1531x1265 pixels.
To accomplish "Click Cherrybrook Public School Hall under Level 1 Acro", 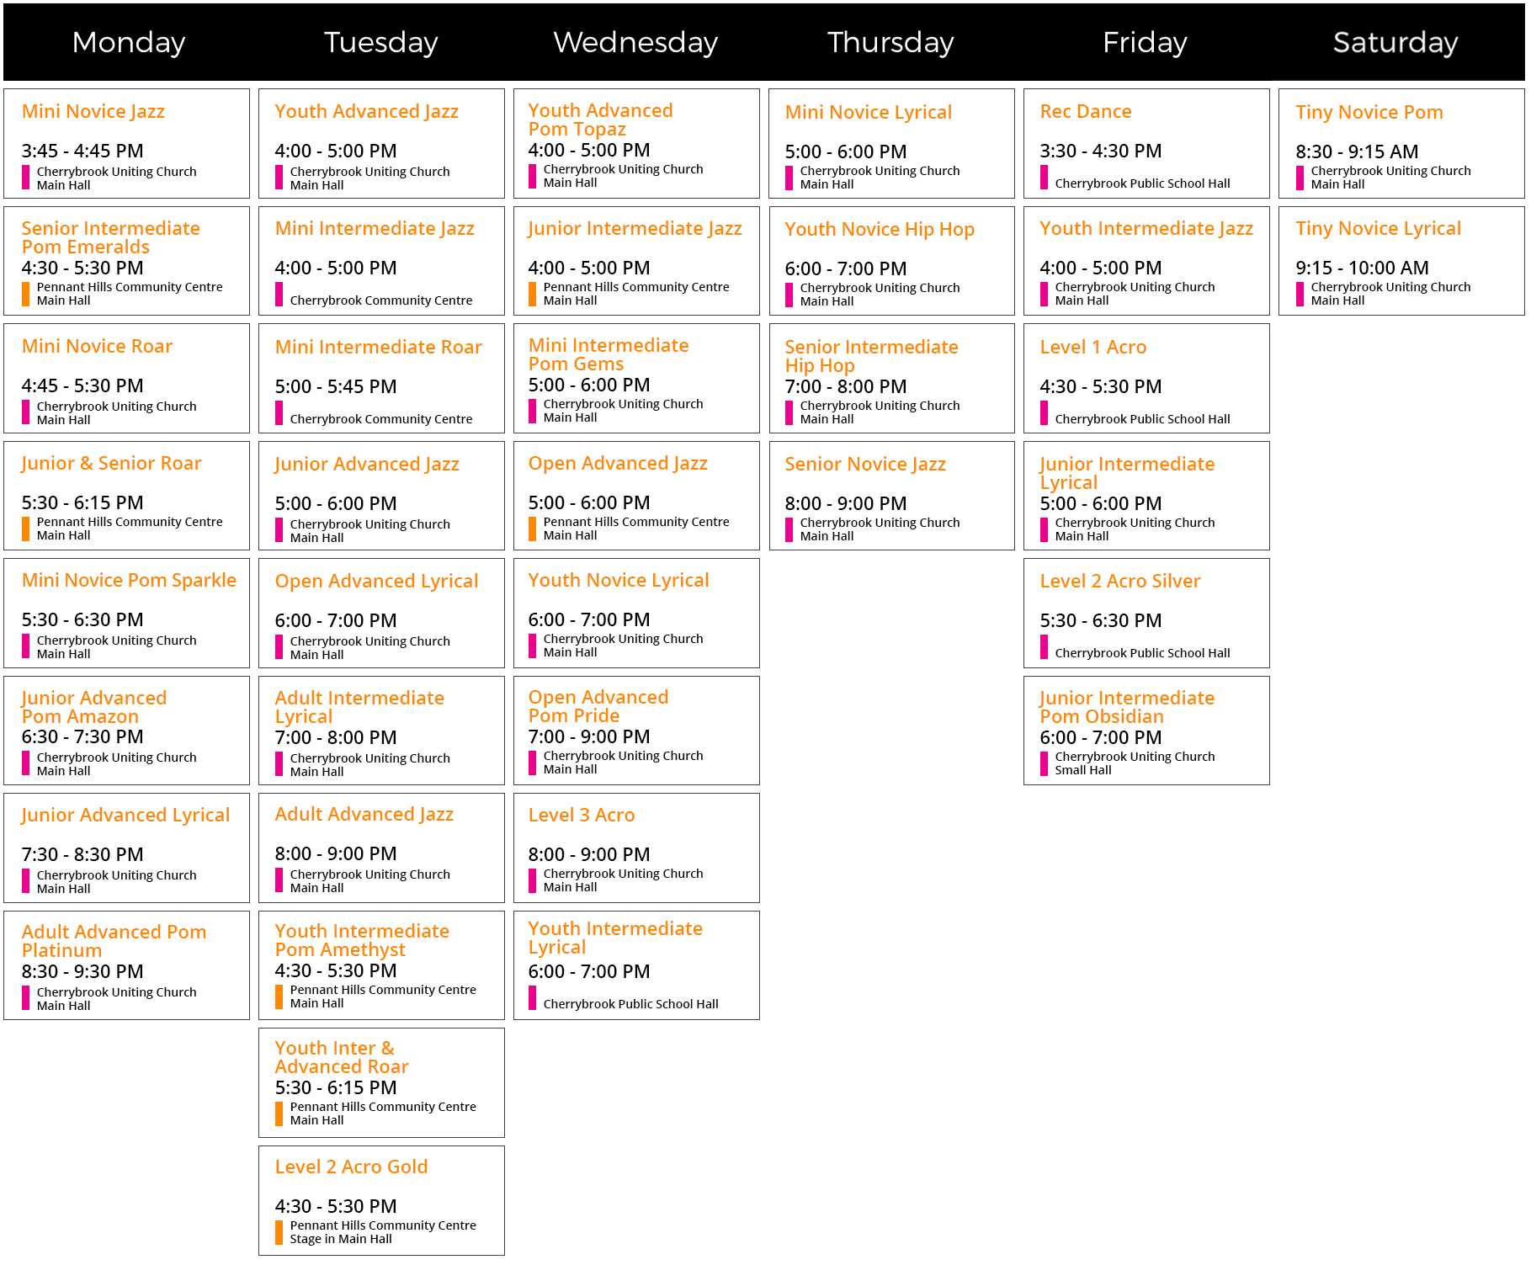I will (1142, 419).
